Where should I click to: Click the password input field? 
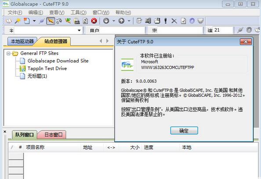(180, 30)
